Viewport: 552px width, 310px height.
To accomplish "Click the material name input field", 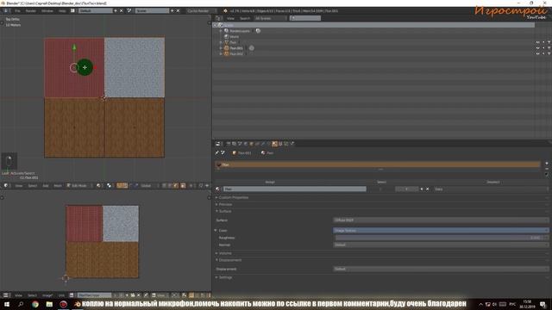I will tap(295, 189).
